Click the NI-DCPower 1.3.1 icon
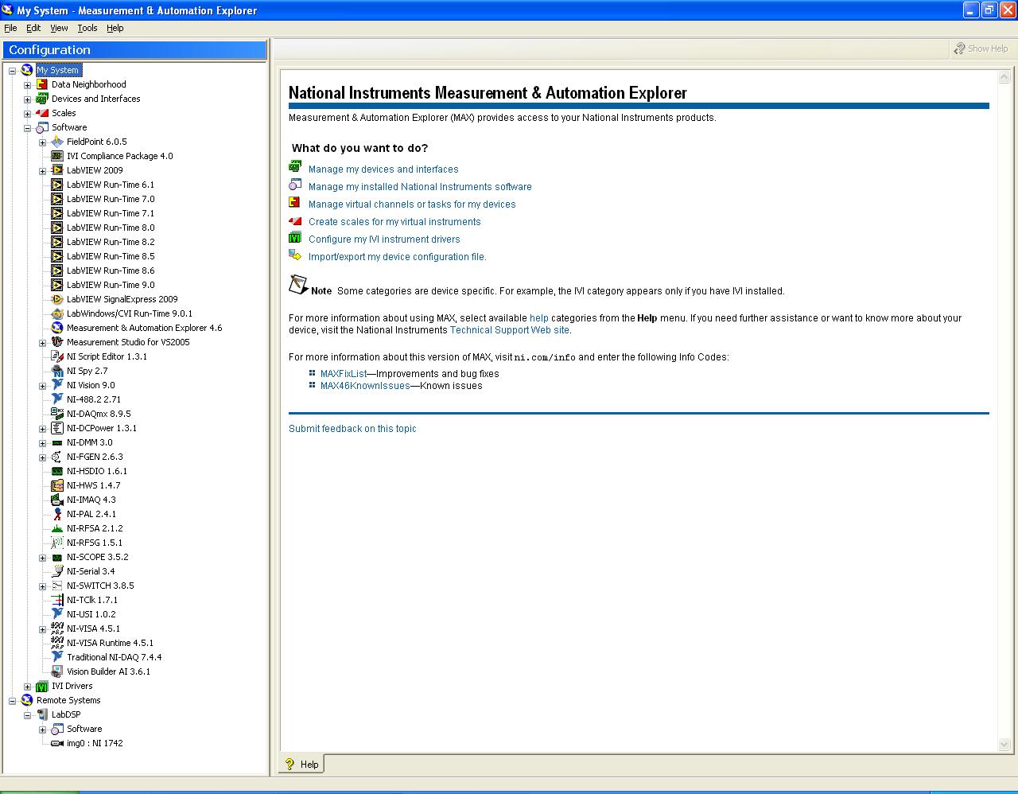Viewport: 1018px width, 794px height. (57, 428)
